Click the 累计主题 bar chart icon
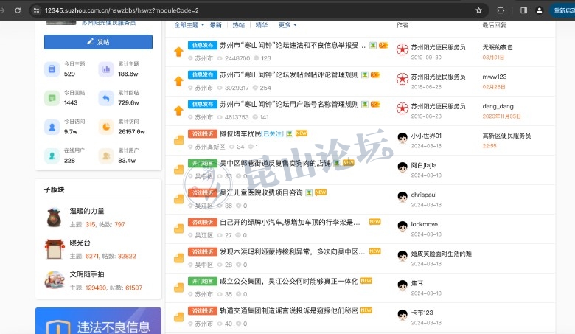 coord(106,69)
